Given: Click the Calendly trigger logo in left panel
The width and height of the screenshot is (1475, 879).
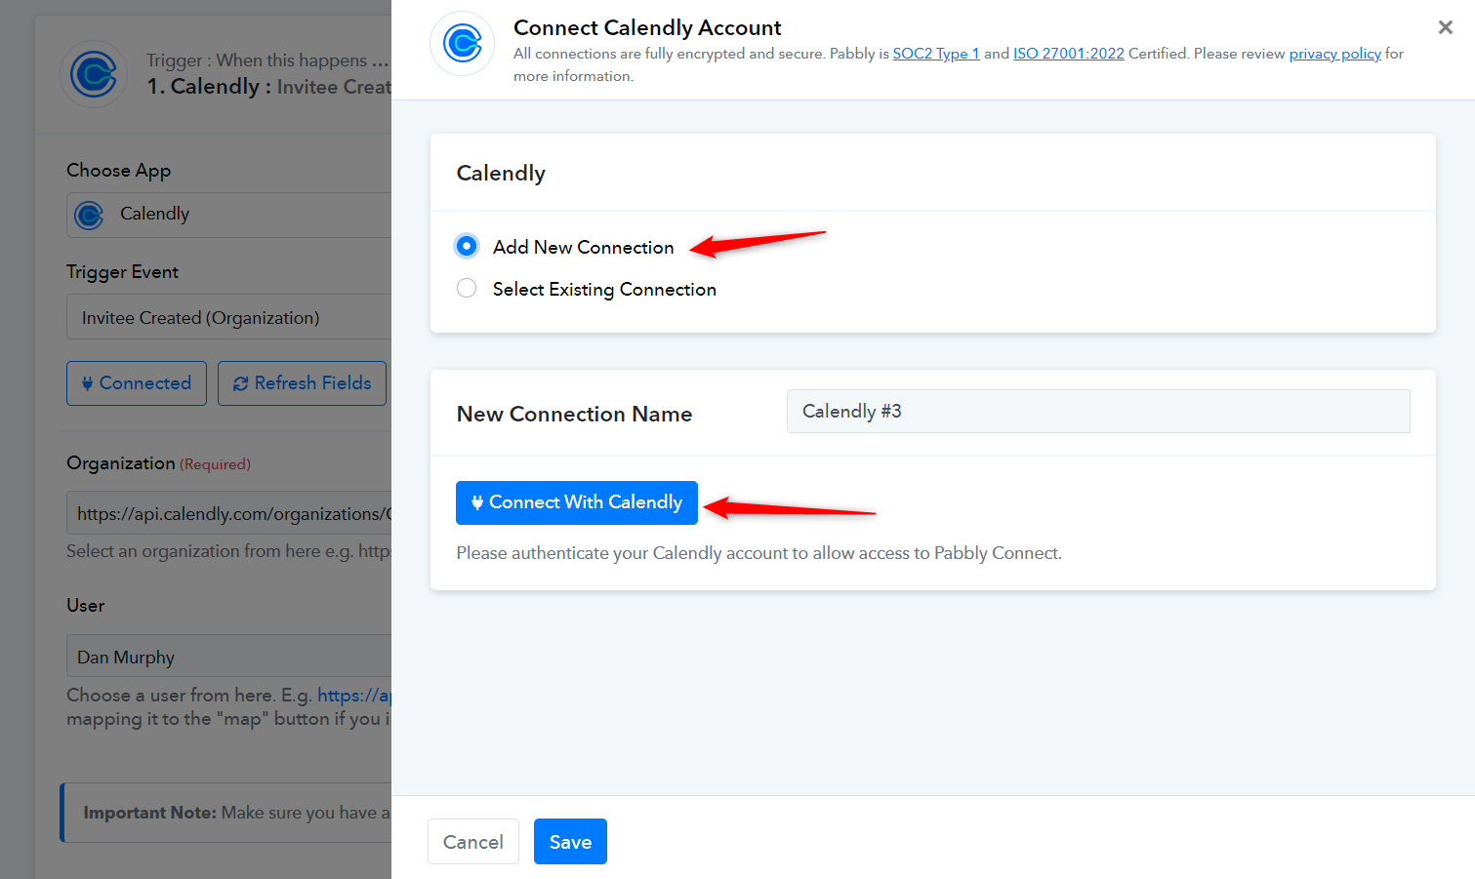Looking at the screenshot, I should tap(94, 74).
